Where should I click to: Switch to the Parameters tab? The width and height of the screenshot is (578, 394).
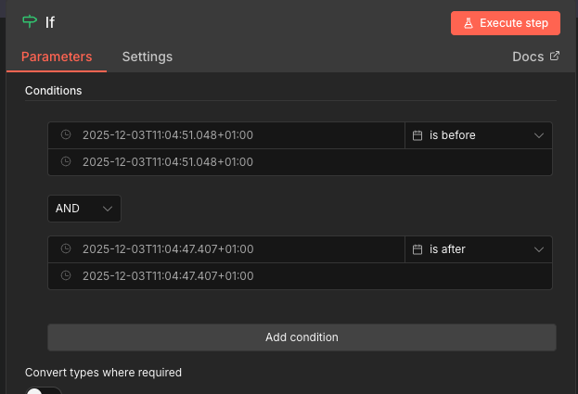click(x=57, y=57)
